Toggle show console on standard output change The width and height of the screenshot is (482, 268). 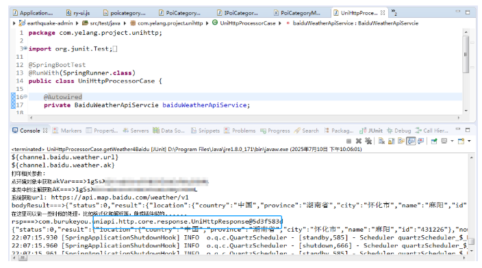tap(411, 142)
